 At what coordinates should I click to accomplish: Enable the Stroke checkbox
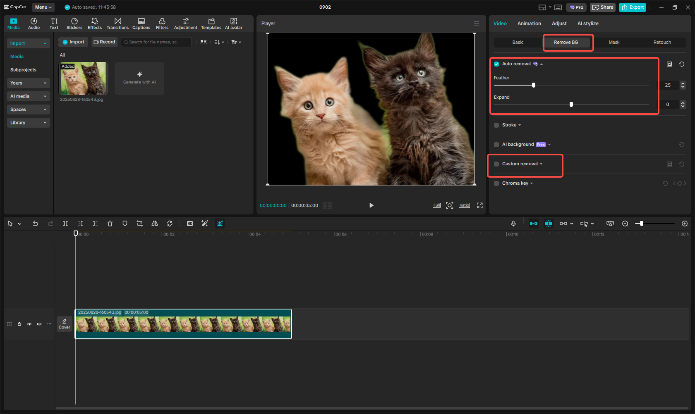[496, 125]
